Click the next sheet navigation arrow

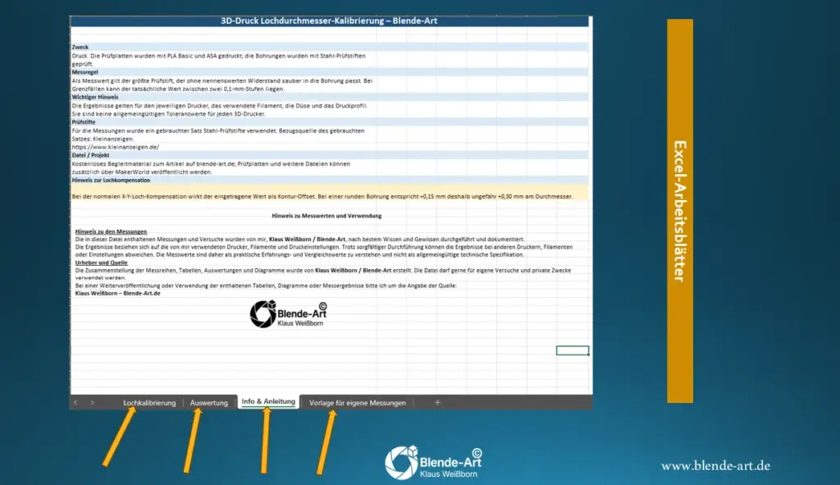point(92,402)
